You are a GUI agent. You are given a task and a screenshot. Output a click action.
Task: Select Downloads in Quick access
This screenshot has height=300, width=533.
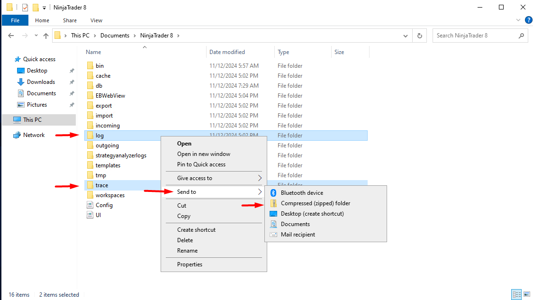click(x=41, y=82)
